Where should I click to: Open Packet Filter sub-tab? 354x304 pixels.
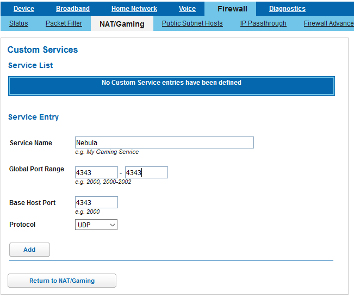tap(64, 23)
